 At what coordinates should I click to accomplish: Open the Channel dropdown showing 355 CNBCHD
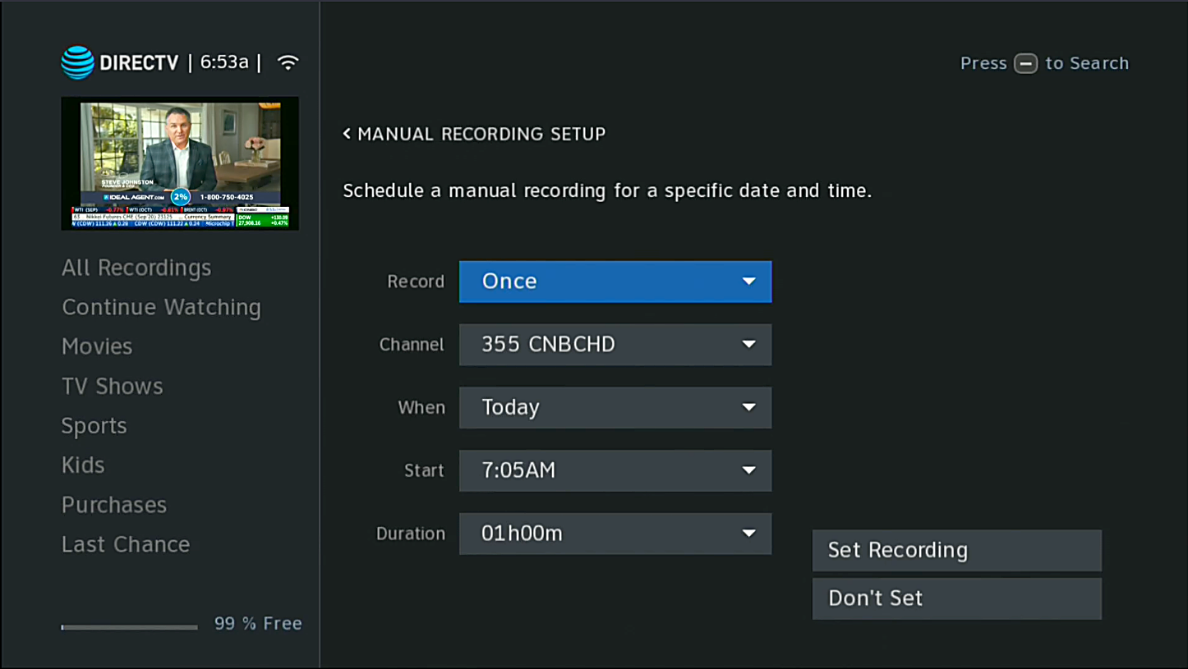tap(615, 345)
